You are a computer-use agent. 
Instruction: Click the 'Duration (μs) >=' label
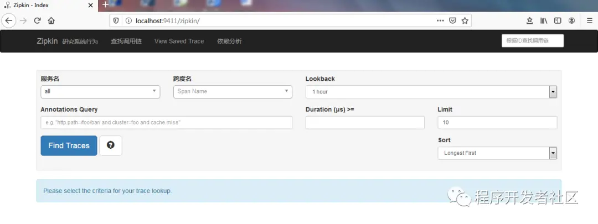[x=330, y=110]
